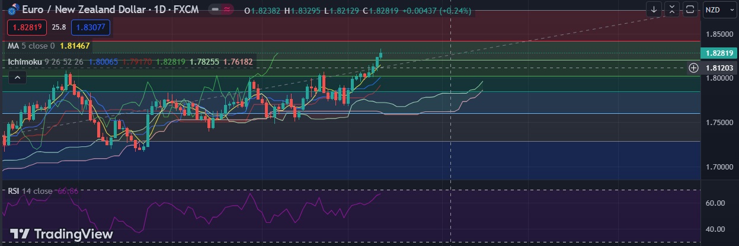The width and height of the screenshot is (739, 246).
Task: Click the 40.00 RSI scale label
Action: pos(716,229)
